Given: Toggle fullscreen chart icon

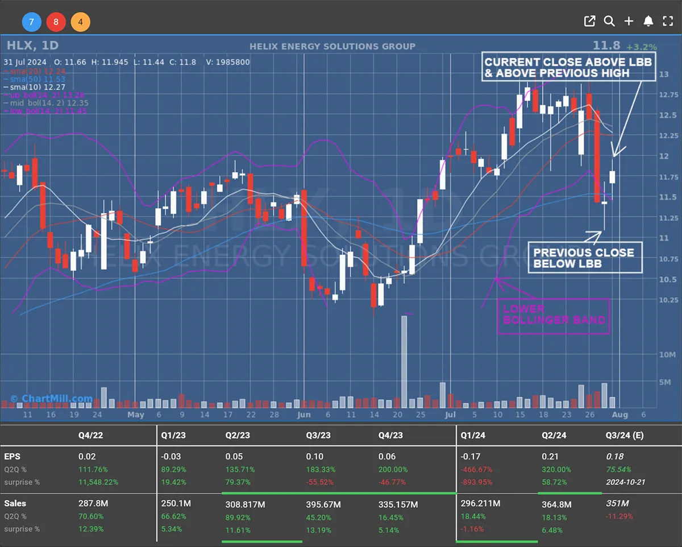Looking at the screenshot, I should click(668, 21).
